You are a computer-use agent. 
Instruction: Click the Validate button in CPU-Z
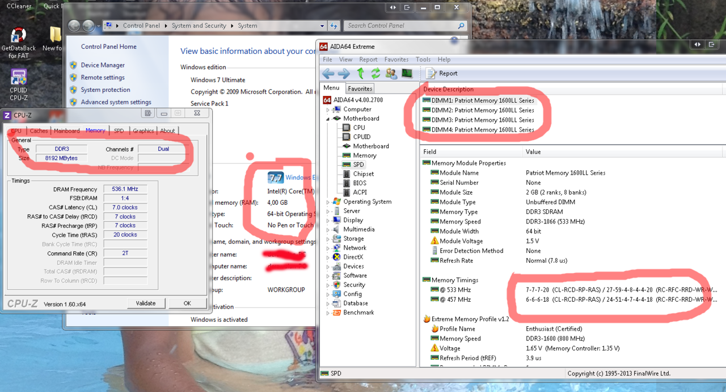click(x=146, y=303)
